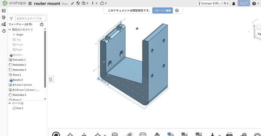The width and height of the screenshot is (261, 136).
Task: Click the help icon beside the copy banner
Action: [x=177, y=10]
